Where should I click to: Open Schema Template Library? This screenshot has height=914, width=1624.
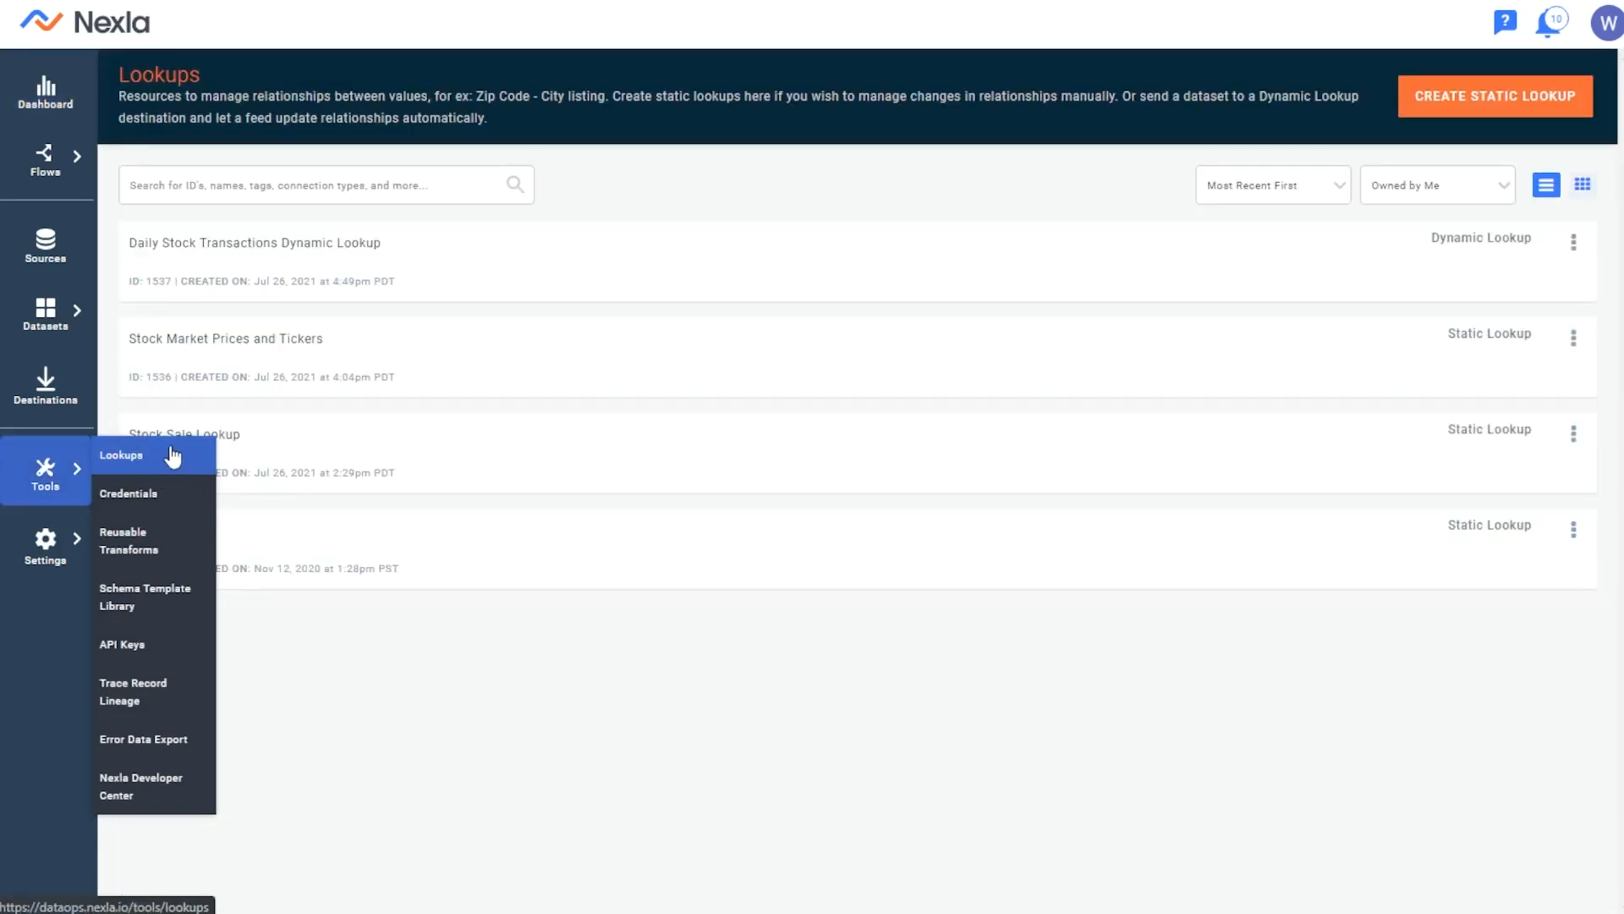point(145,597)
